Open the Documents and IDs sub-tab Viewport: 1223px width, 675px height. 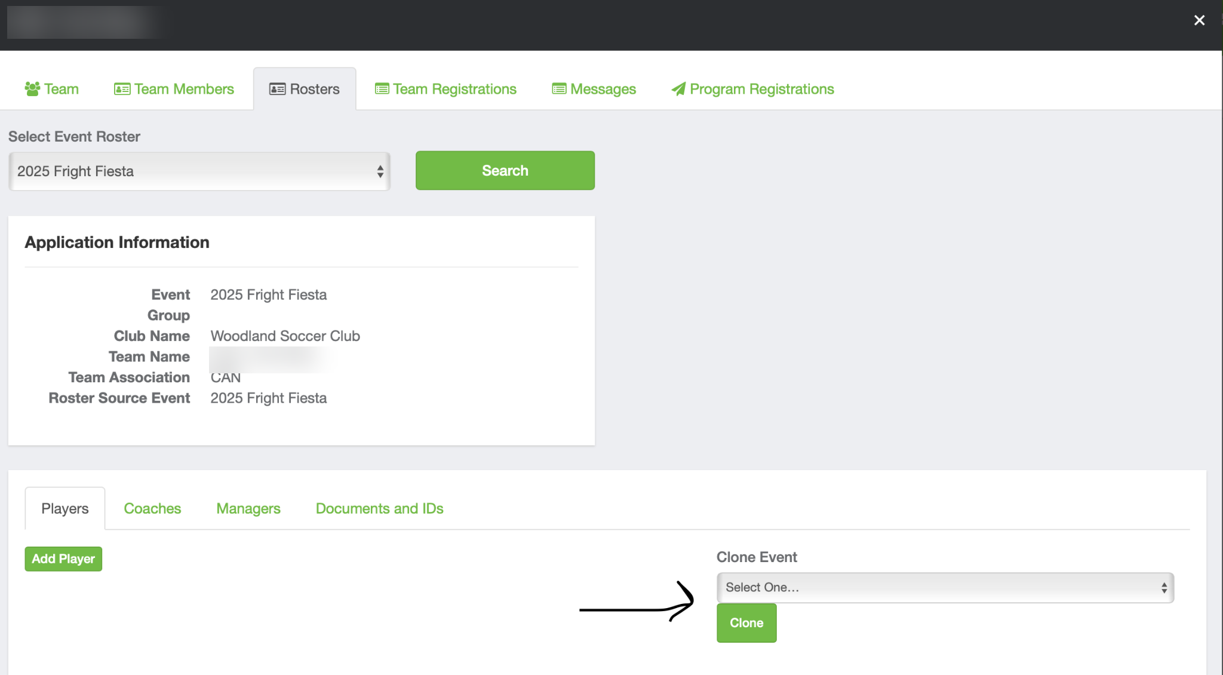pyautogui.click(x=380, y=509)
